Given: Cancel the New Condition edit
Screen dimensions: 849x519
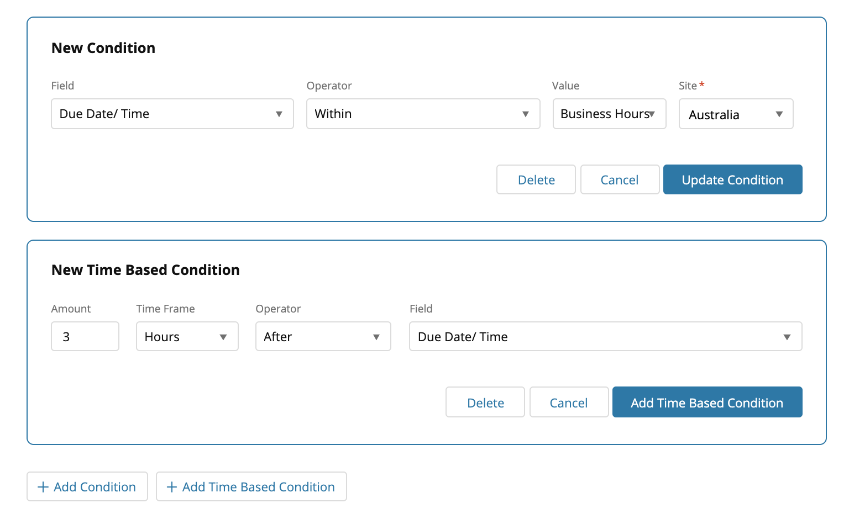Looking at the screenshot, I should point(620,180).
